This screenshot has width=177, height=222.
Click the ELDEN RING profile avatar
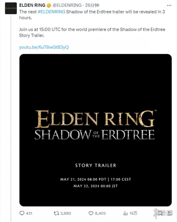[x=11, y=8]
